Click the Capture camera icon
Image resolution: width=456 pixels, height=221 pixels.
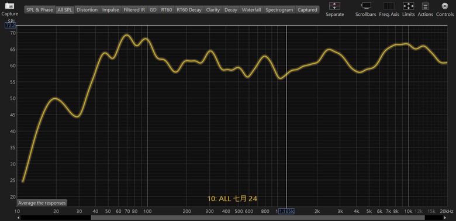[x=9, y=6]
